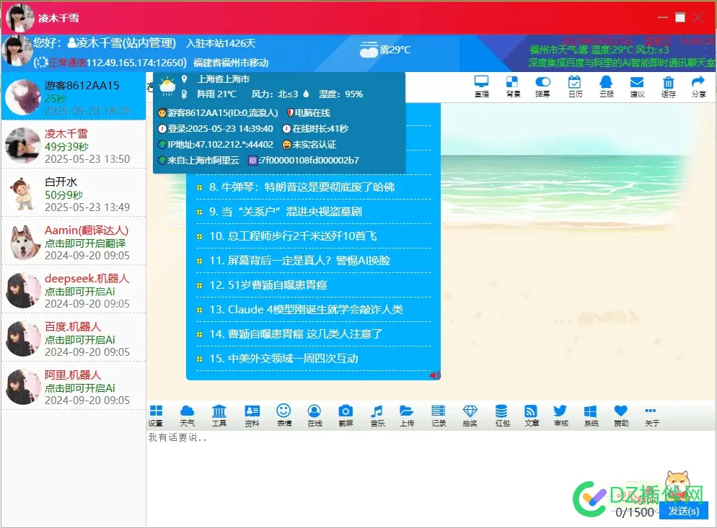The height and width of the screenshot is (528, 717).
Task: Open the 音乐 music icon
Action: pos(377,416)
